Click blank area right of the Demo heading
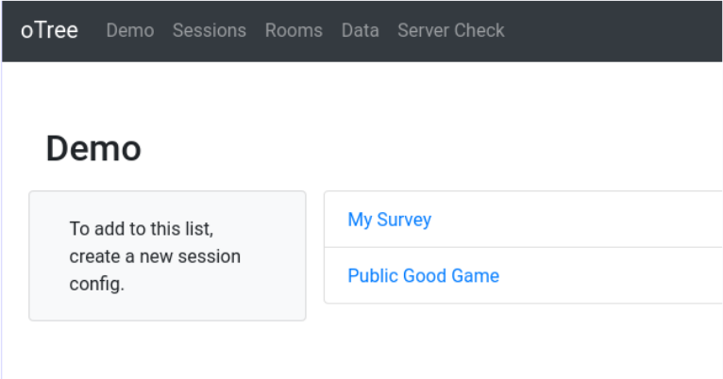Viewport: 723px width, 379px height. [425, 148]
